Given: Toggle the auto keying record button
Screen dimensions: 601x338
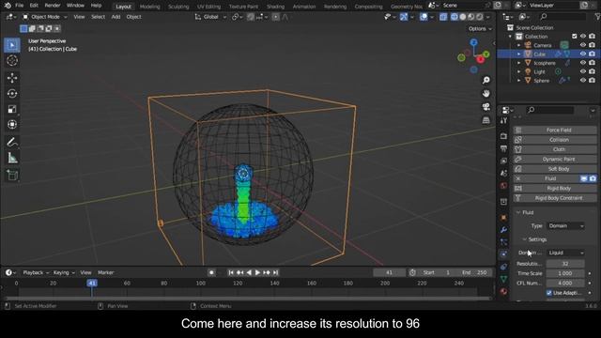Looking at the screenshot, I should pos(211,272).
